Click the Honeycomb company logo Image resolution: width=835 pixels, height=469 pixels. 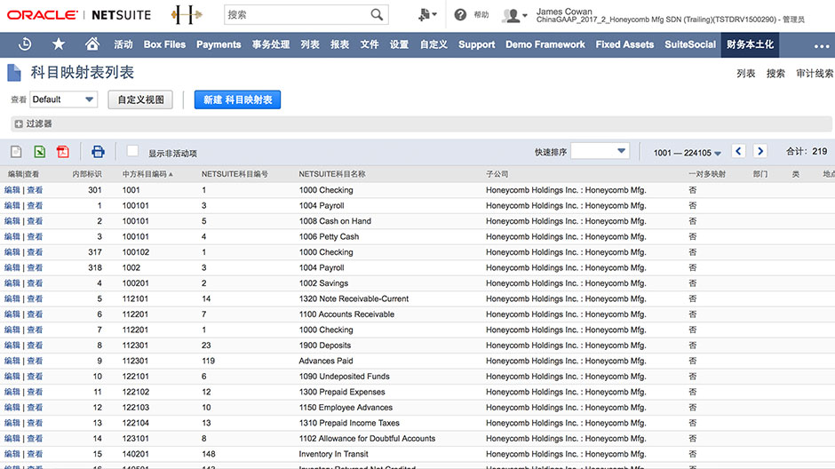coord(187,15)
